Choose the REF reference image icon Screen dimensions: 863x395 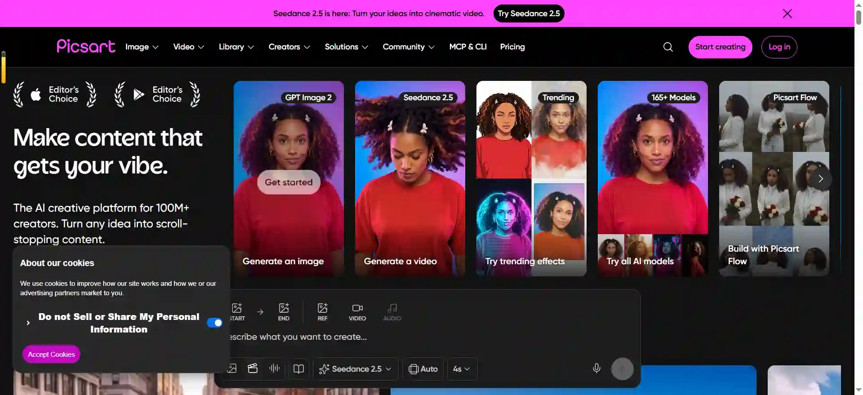coord(322,312)
